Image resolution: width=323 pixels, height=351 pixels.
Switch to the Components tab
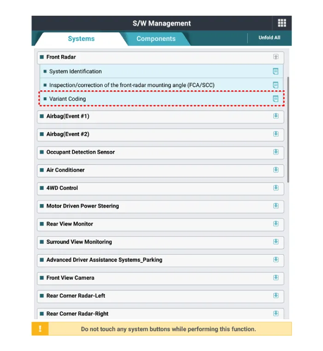tap(156, 39)
